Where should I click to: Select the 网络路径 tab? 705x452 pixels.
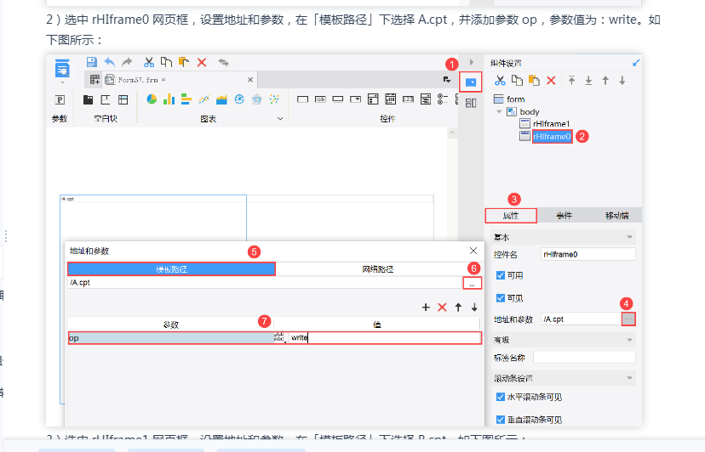tap(378, 268)
